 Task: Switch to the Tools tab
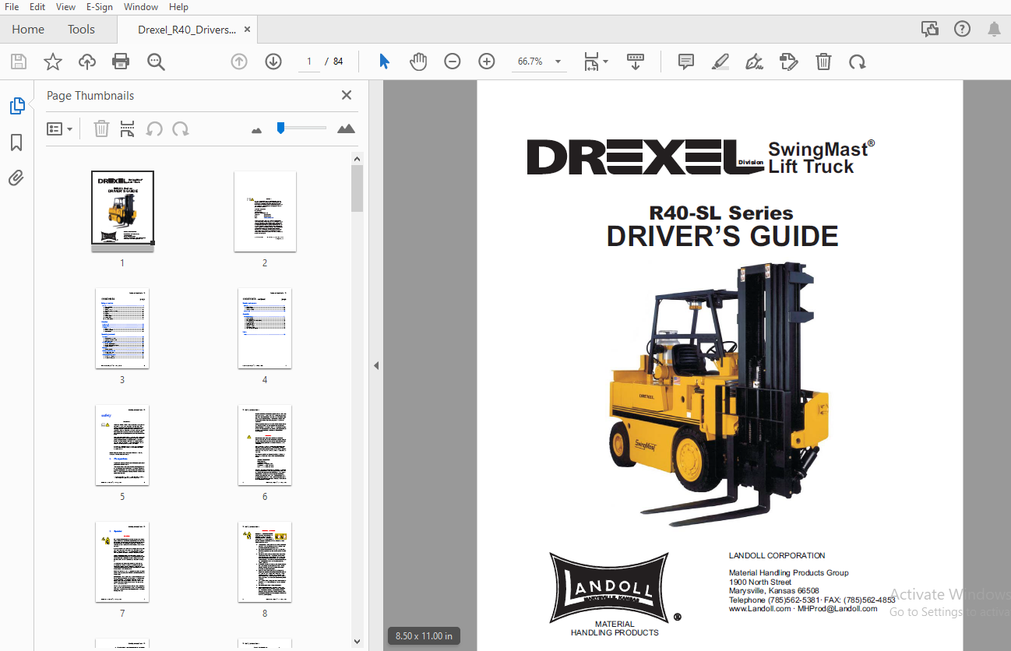pos(81,30)
